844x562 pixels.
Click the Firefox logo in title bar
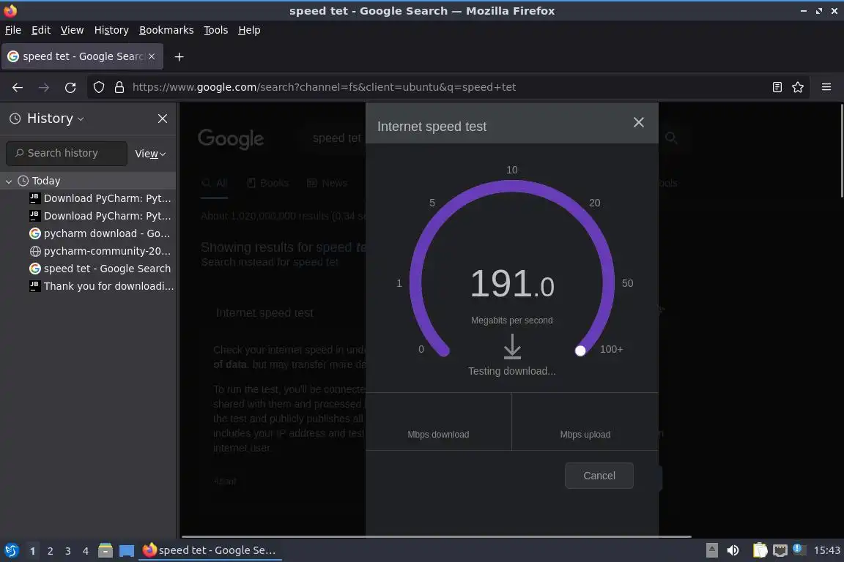(x=10, y=10)
